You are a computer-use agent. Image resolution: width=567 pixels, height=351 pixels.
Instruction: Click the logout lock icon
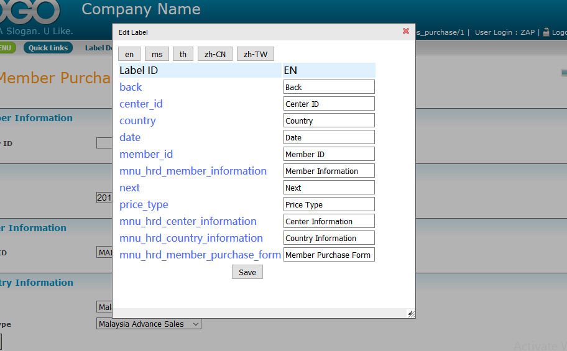pyautogui.click(x=546, y=32)
